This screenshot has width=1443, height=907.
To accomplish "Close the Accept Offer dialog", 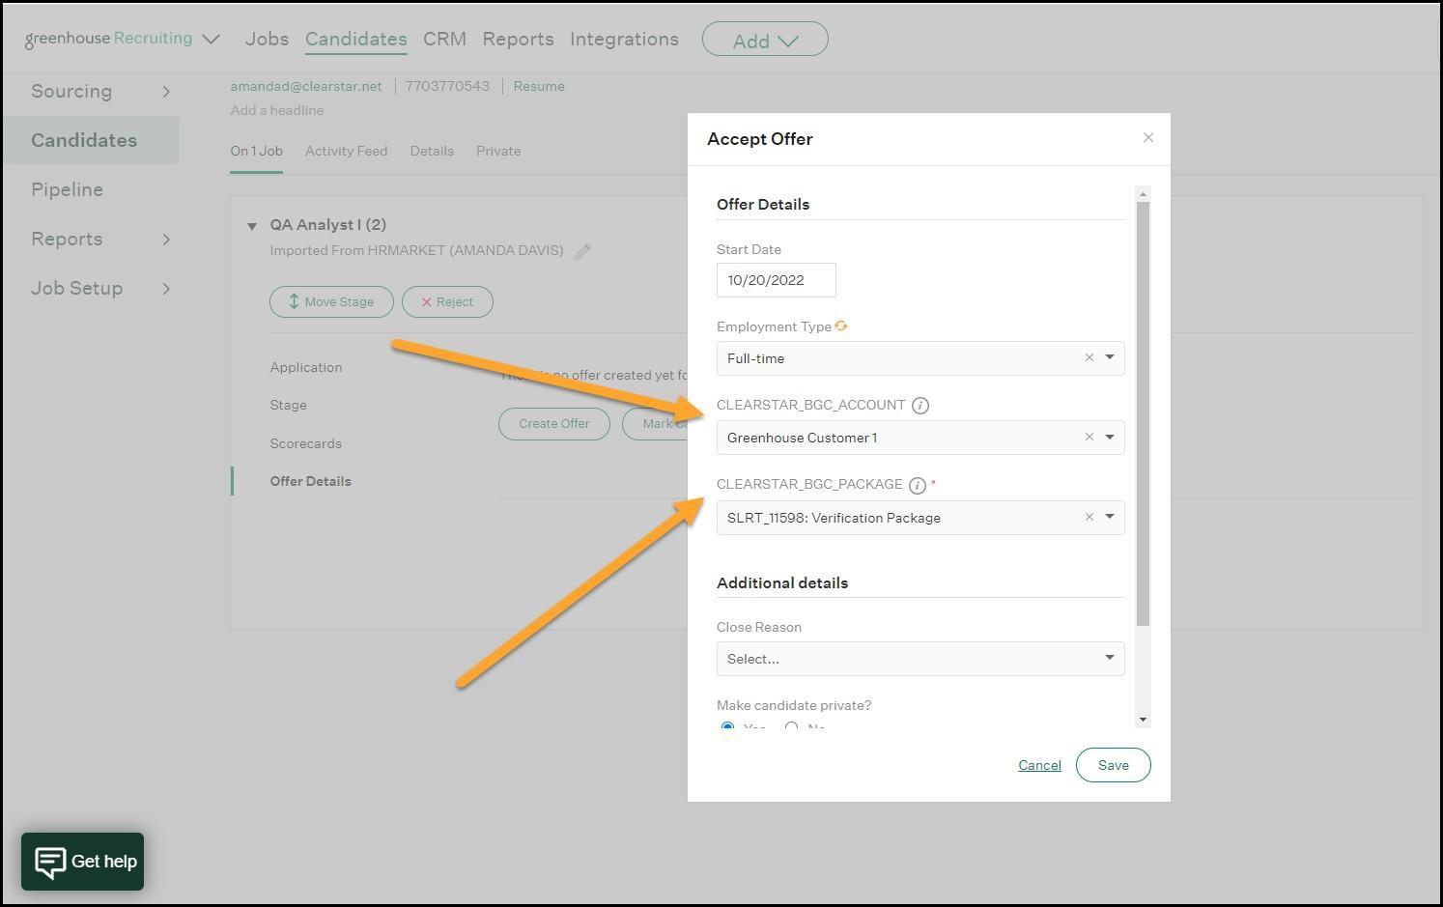I will 1147,138.
